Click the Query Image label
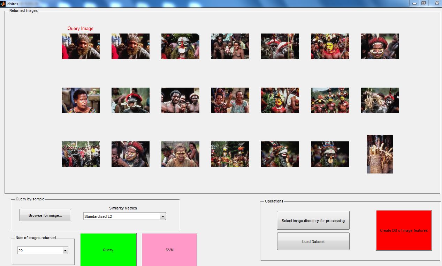 click(x=81, y=29)
